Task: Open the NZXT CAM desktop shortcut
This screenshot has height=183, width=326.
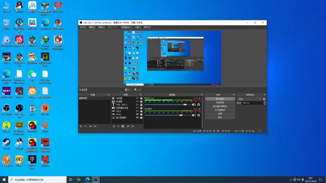Action: [7, 93]
